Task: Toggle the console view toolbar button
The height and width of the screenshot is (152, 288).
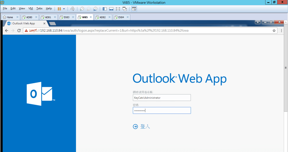Action: click(x=134, y=9)
